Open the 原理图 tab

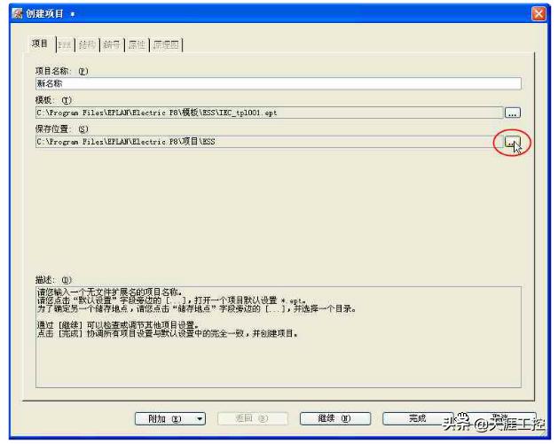(166, 45)
